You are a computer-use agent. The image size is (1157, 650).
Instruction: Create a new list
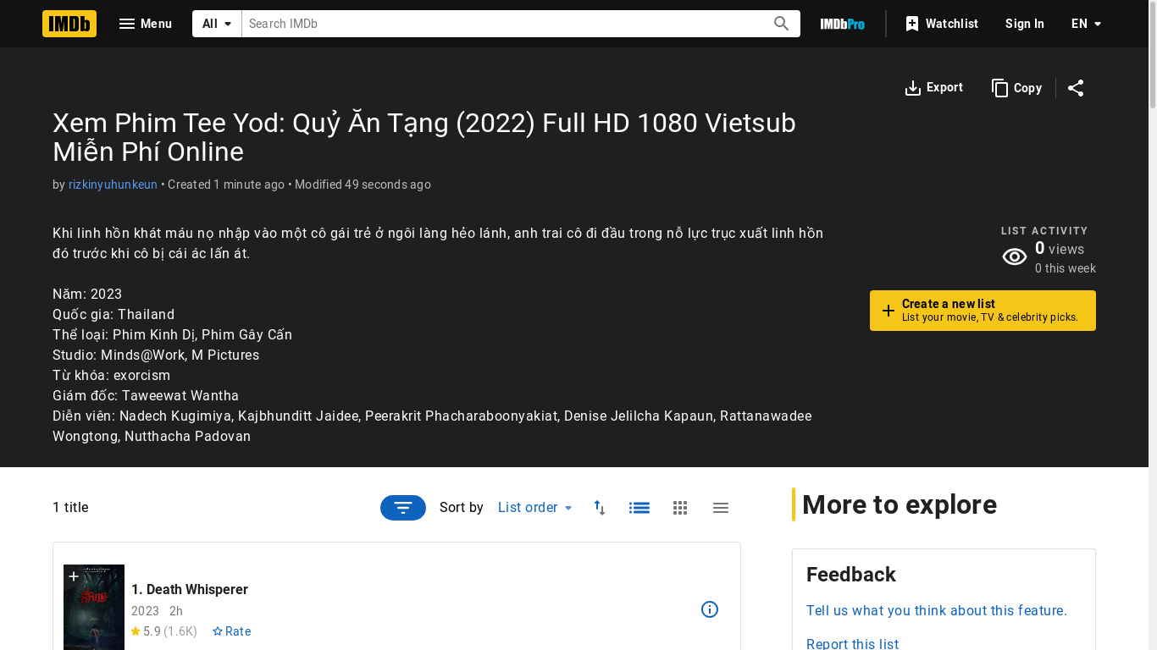(x=983, y=311)
